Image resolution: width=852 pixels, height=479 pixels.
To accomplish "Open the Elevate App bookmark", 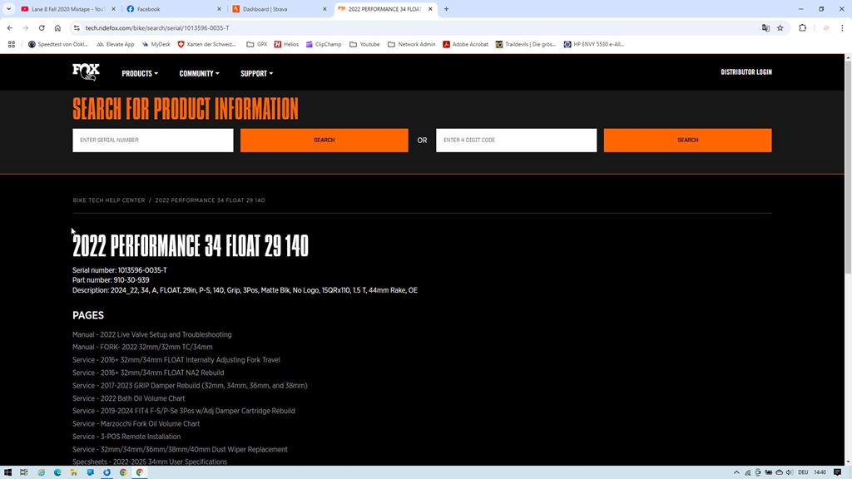I will coord(115,44).
